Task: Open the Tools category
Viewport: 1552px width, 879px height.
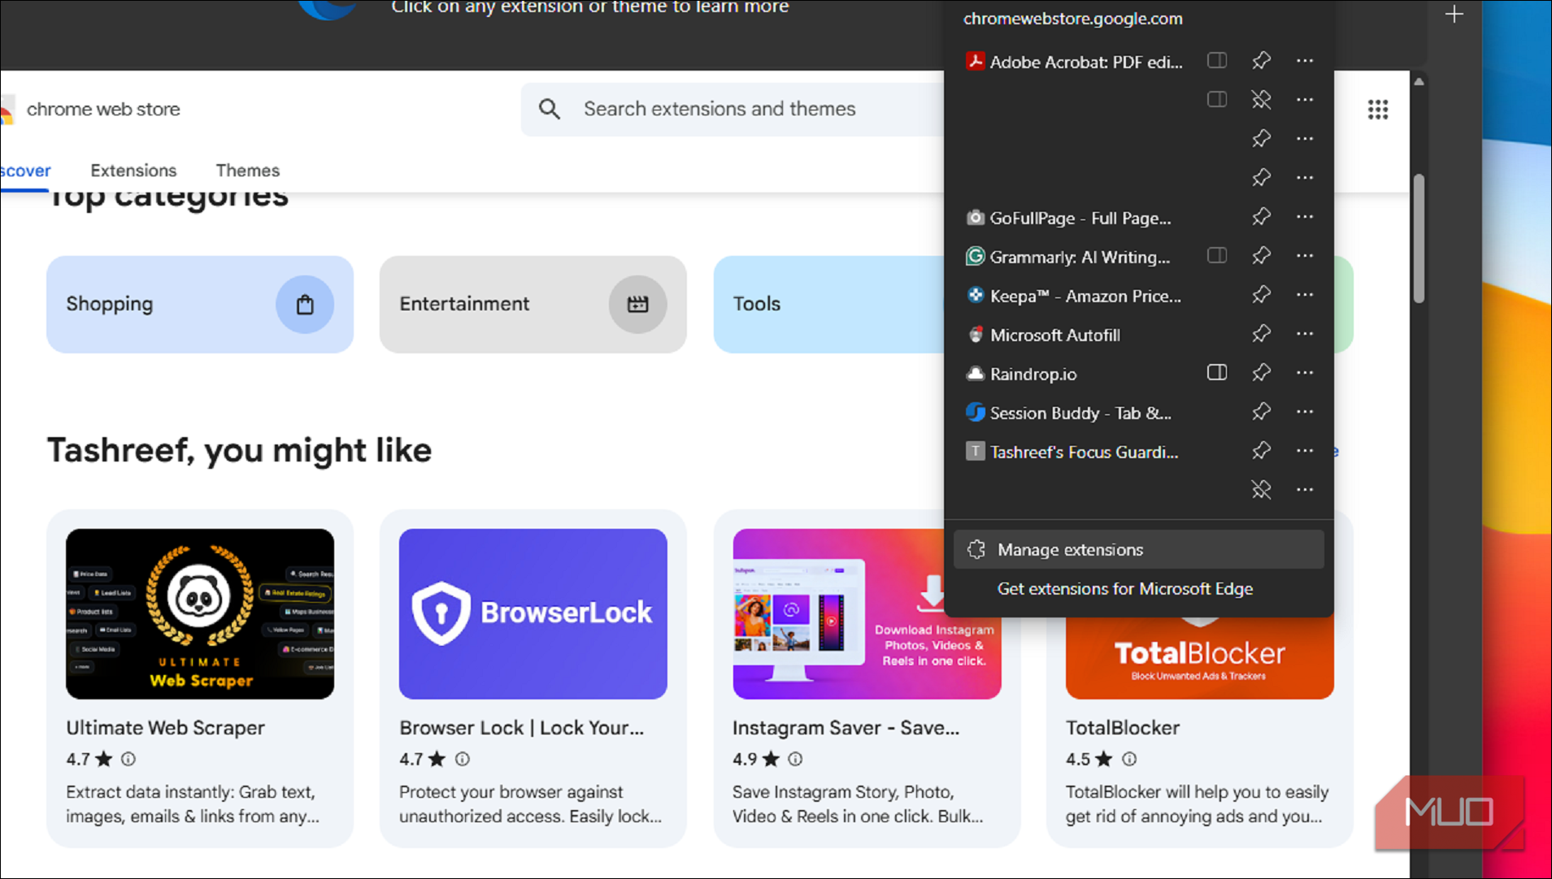Action: [x=828, y=305]
